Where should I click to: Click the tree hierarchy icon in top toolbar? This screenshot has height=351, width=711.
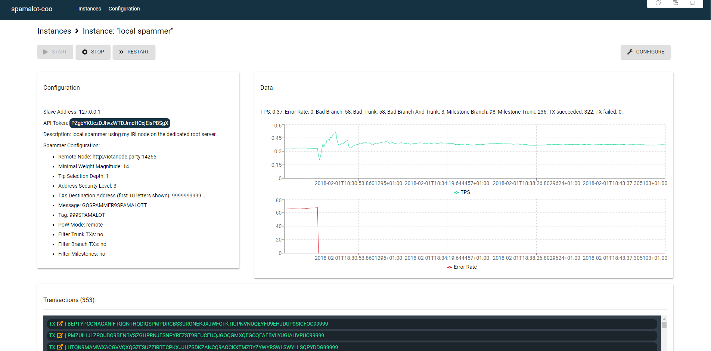(676, 3)
